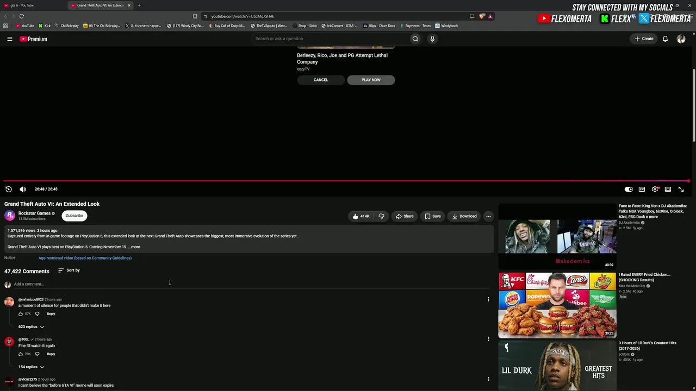Screen dimensions: 696x391
Task: Open options for the 'moment of silence' comment
Action: (488, 299)
